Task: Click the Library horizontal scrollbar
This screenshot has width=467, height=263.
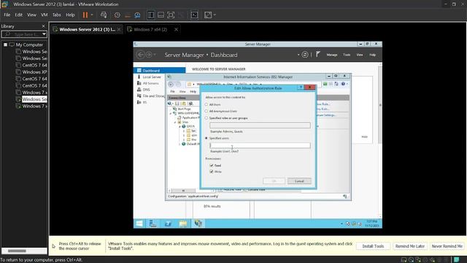Action: (17, 251)
